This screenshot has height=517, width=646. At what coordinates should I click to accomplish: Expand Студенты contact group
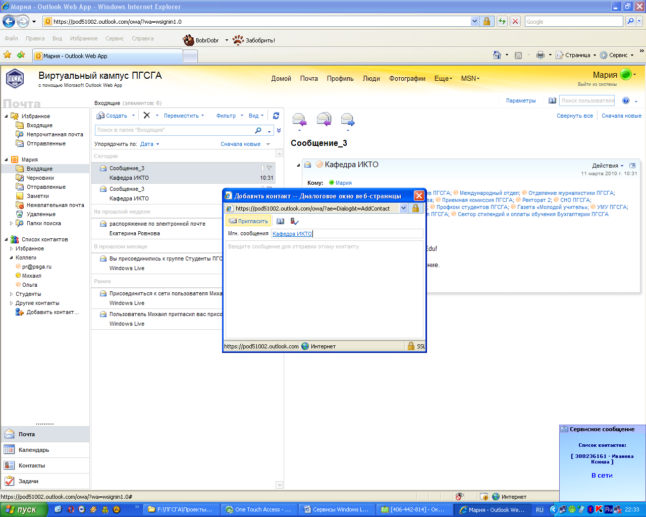12,294
